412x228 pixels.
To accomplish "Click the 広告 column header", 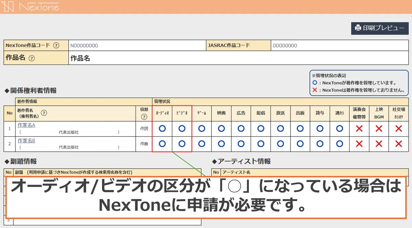I will click(241, 113).
